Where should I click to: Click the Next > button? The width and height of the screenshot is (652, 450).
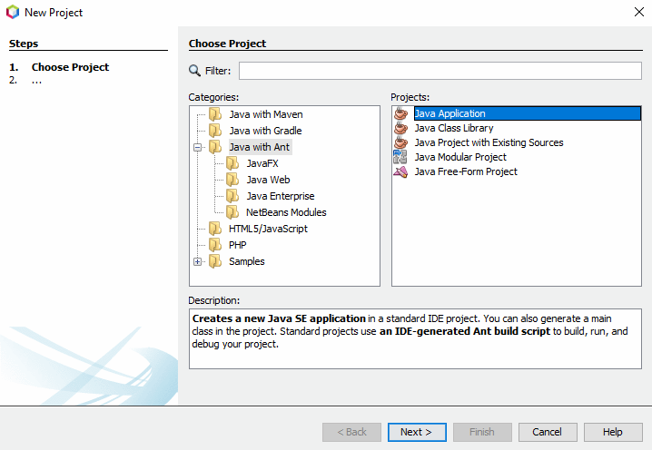coord(417,432)
